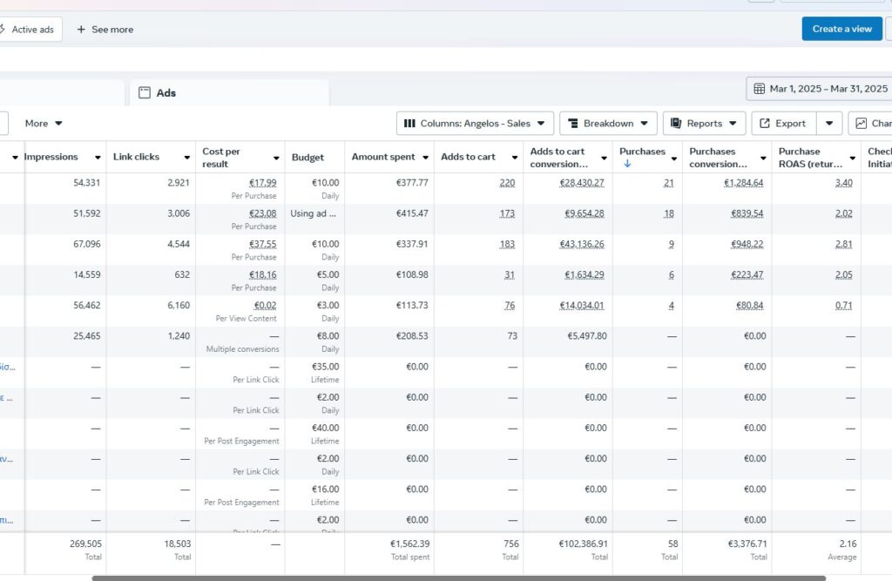Click the Export arrow icon
Image resolution: width=892 pixels, height=581 pixels.
[765, 124]
